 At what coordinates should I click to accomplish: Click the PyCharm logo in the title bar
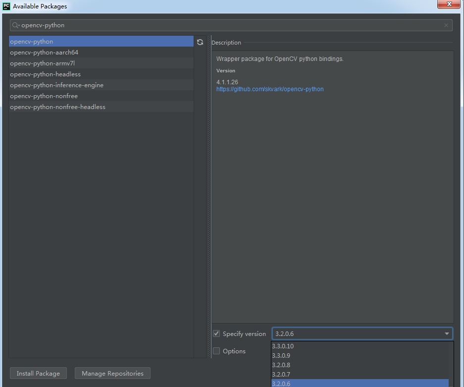(6, 6)
